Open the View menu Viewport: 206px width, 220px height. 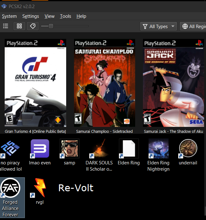click(49, 16)
